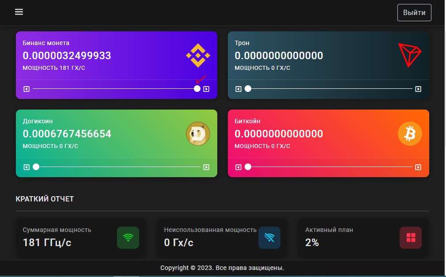Click the Tron logo icon

[410, 55]
